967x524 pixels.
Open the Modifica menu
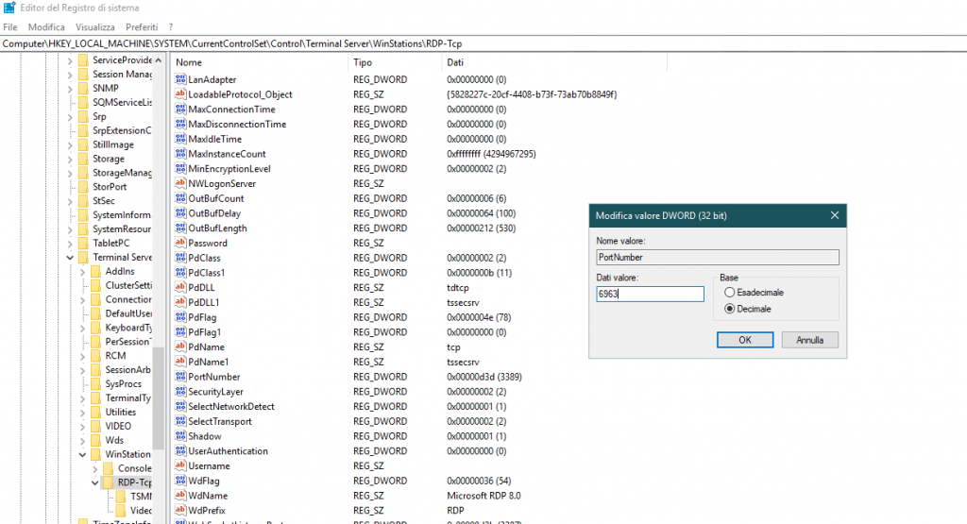(x=46, y=27)
